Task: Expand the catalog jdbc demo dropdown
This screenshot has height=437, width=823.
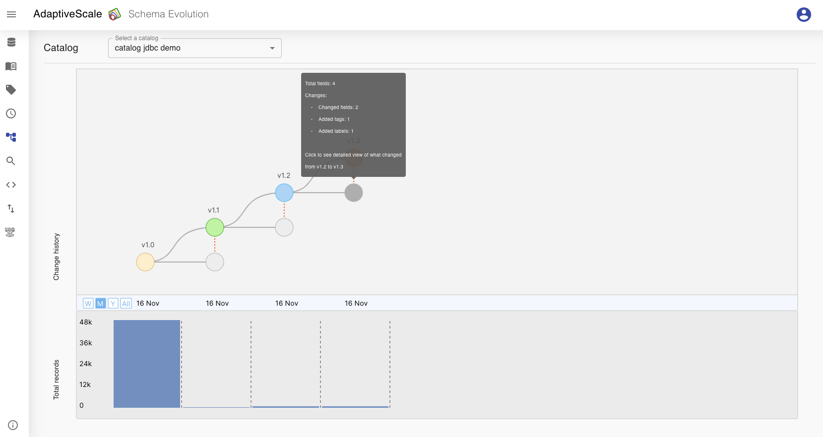Action: pos(195,48)
